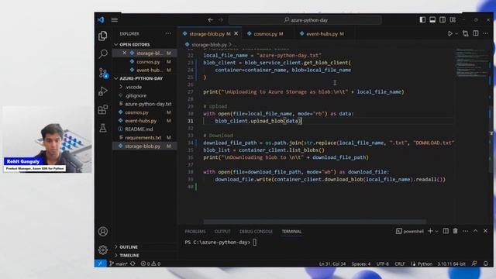The width and height of the screenshot is (496, 279).
Task: Open editor more actions ellipsis
Action: pyautogui.click(x=486, y=33)
